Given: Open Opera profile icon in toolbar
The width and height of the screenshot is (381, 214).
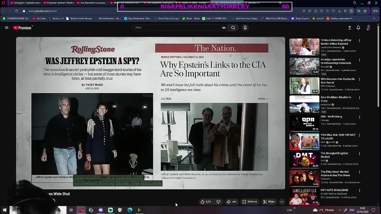Looking at the screenshot, I should [351, 11].
